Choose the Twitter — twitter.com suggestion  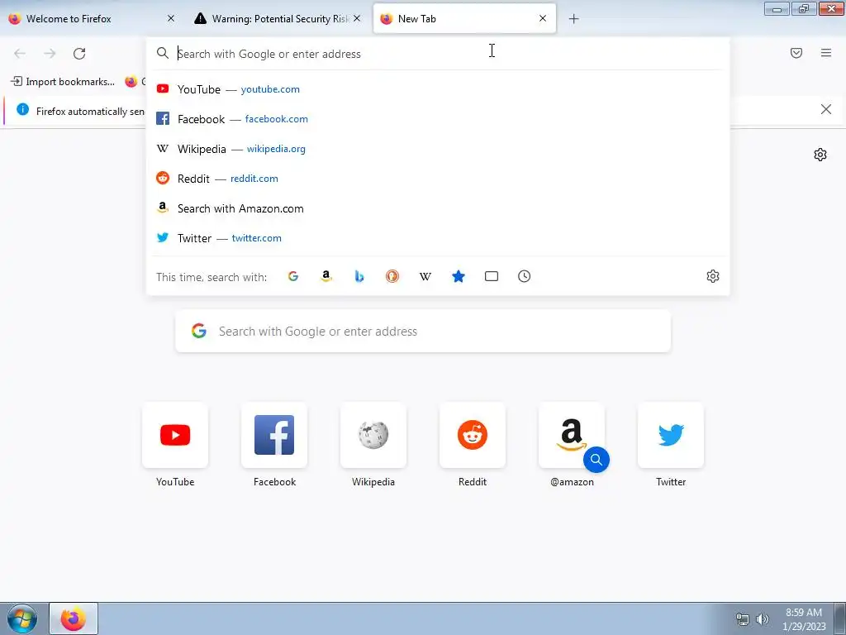(x=438, y=238)
